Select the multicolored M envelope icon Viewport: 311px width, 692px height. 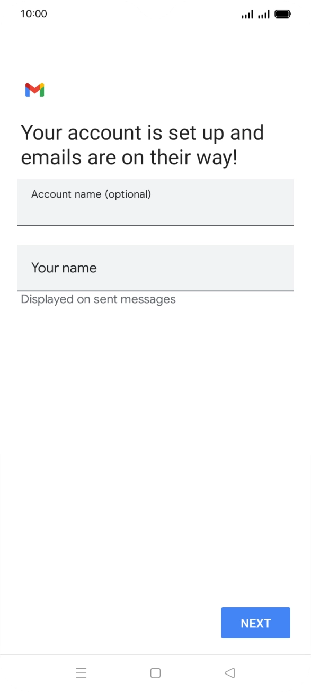tap(34, 90)
